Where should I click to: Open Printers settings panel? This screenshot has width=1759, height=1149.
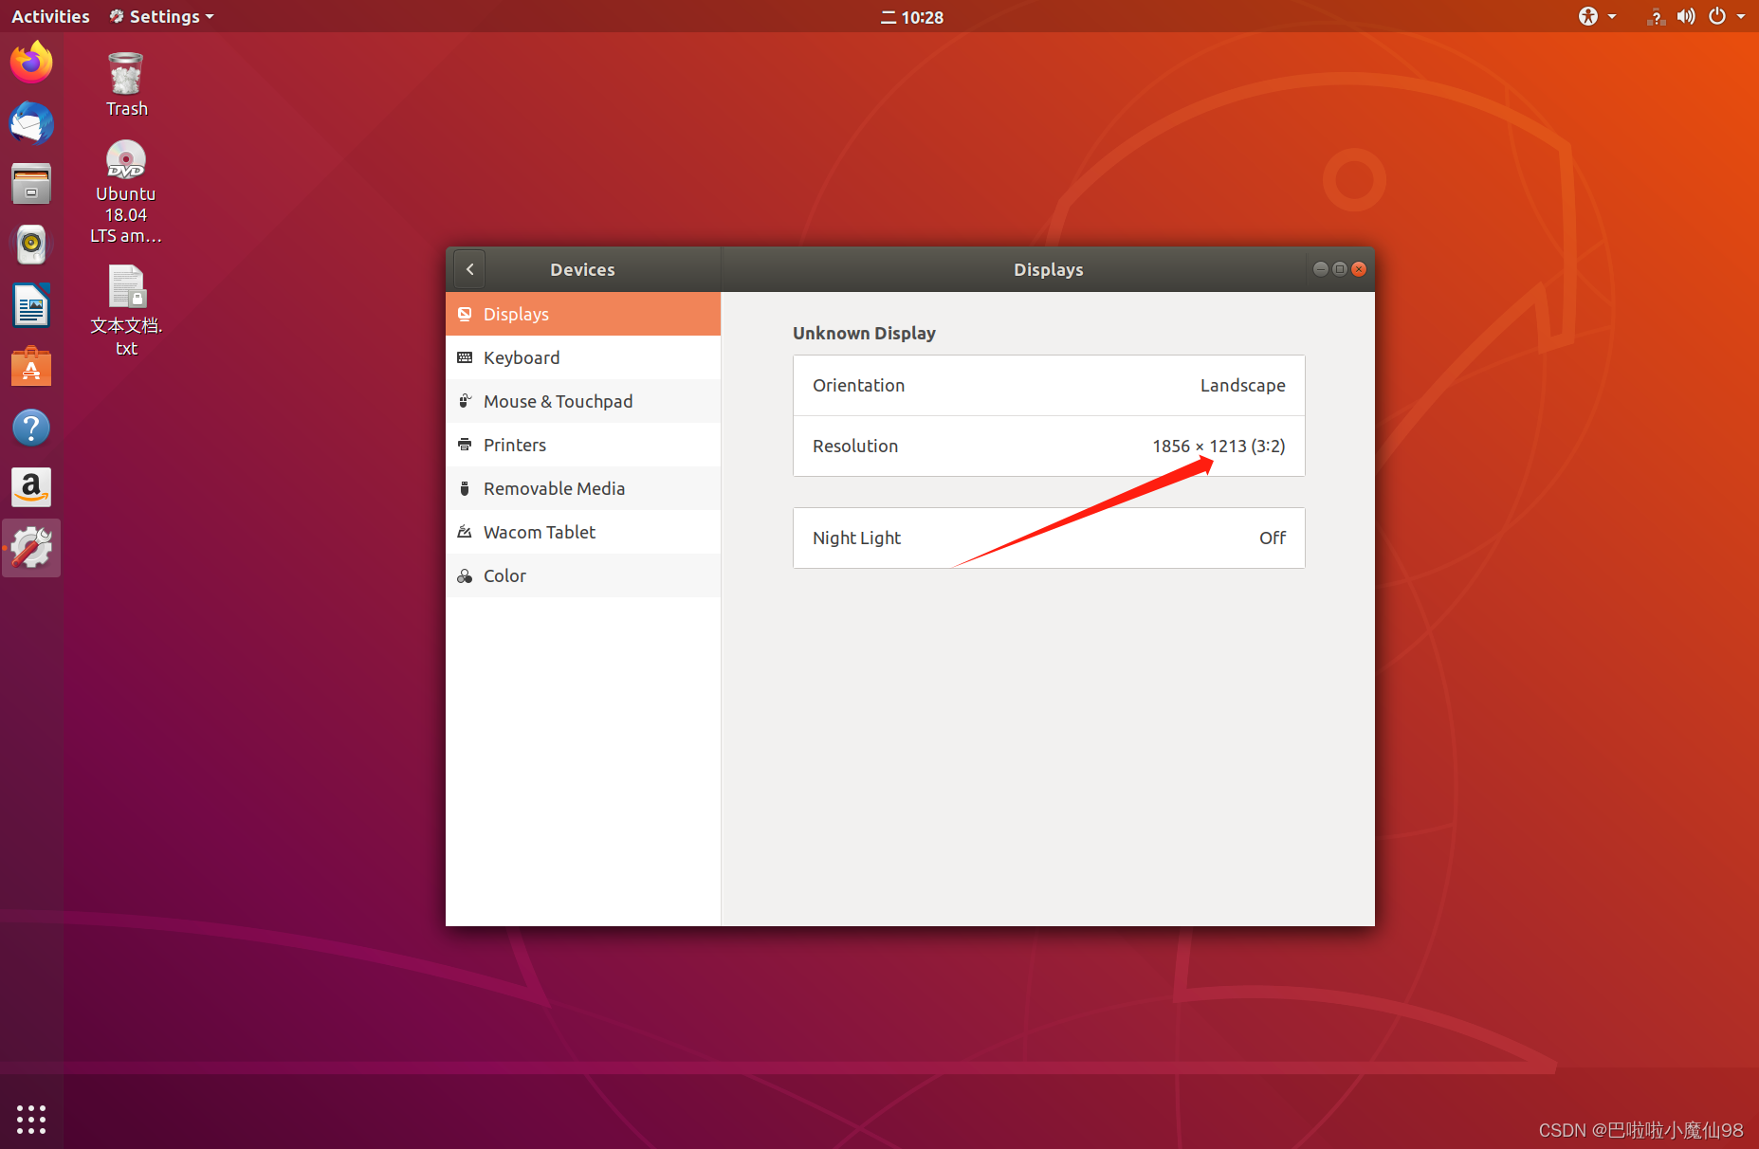pyautogui.click(x=515, y=445)
